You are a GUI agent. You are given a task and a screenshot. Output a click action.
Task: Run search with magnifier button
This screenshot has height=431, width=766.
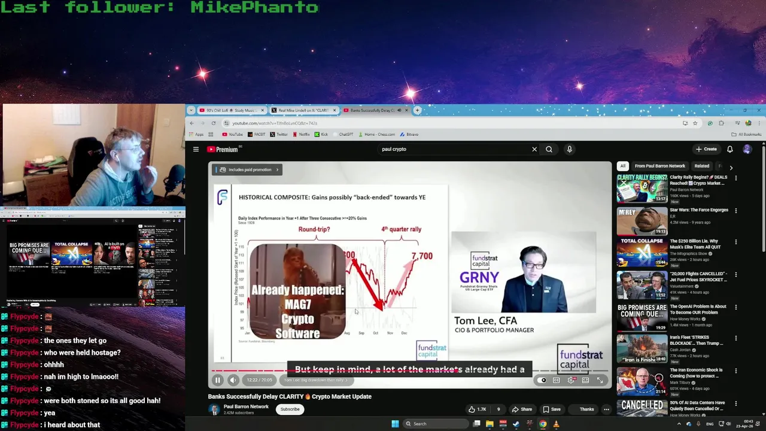[549, 149]
